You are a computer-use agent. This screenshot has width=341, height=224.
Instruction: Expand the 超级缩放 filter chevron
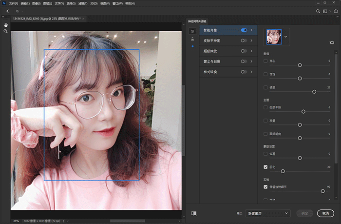pyautogui.click(x=251, y=51)
